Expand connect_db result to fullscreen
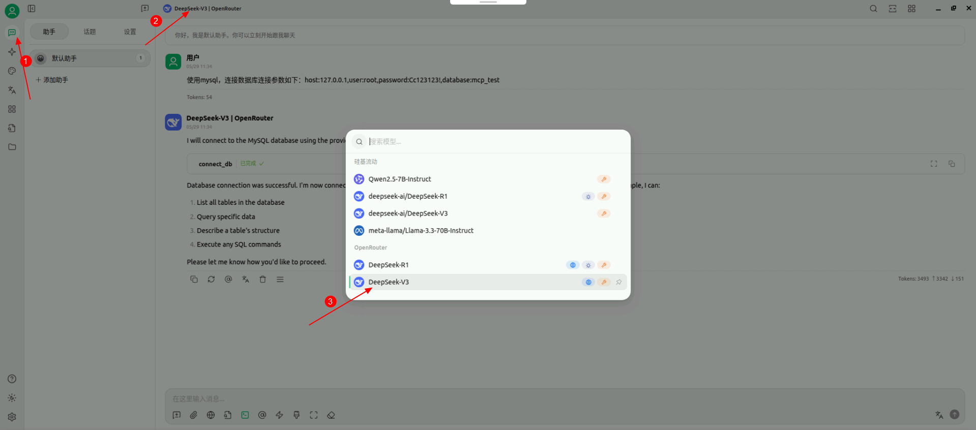The image size is (976, 430). (x=934, y=164)
